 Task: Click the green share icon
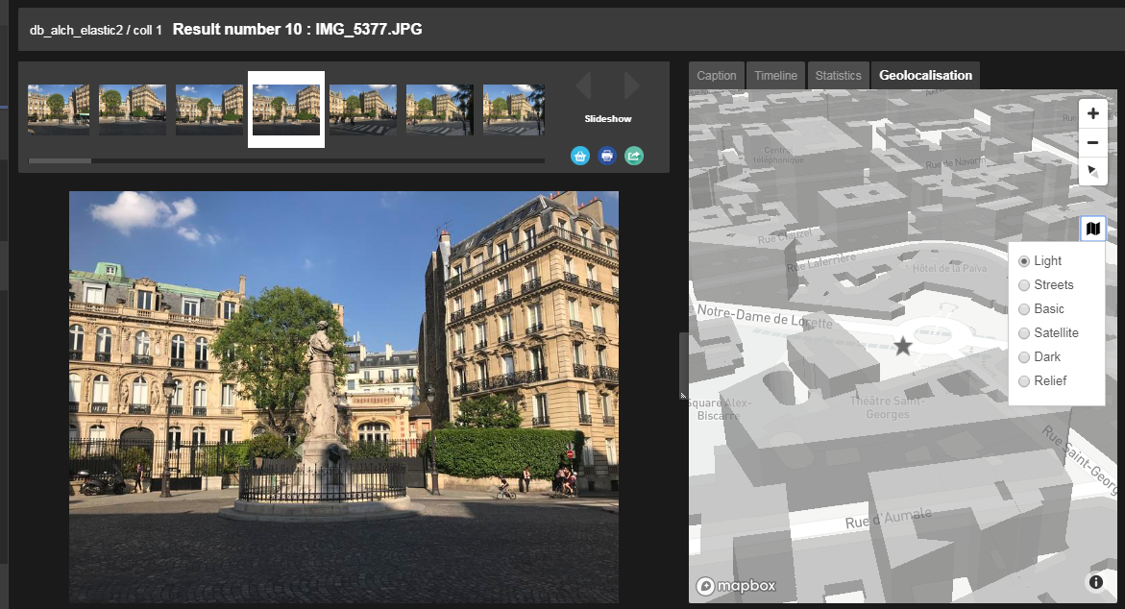coord(634,156)
